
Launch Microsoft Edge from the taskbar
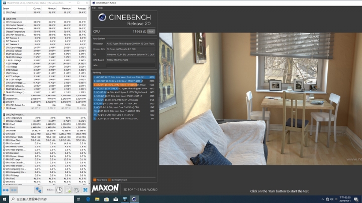[88, 199]
